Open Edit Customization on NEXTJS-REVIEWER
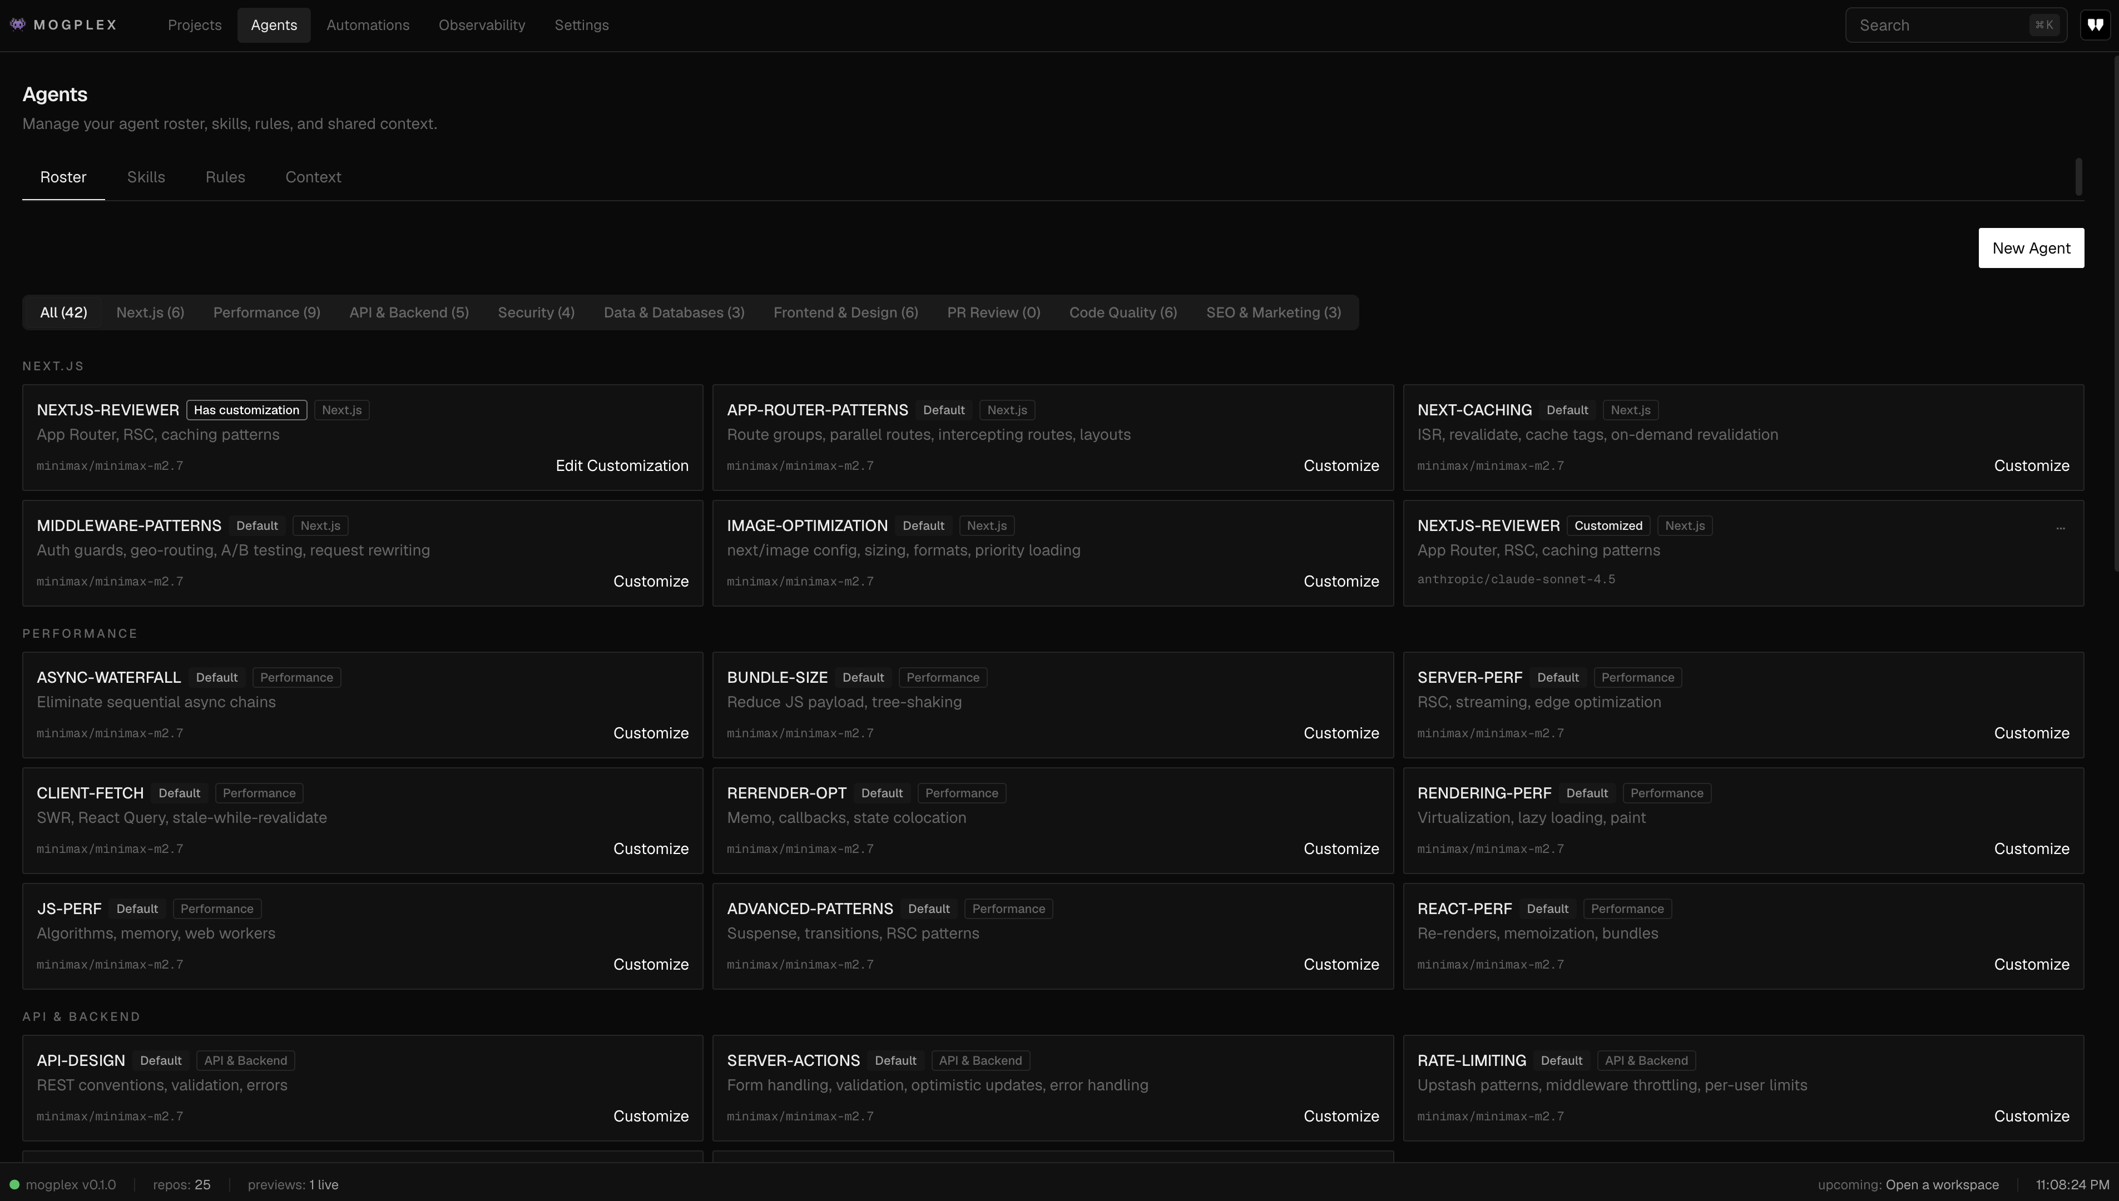The width and height of the screenshot is (2119, 1201). 622,465
